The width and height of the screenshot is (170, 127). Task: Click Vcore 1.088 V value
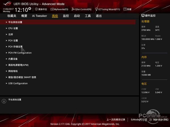pyautogui.click(x=159, y=39)
